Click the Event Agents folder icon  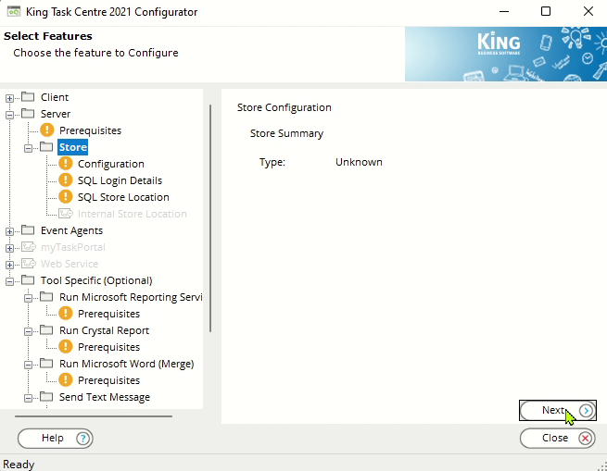[x=28, y=229]
